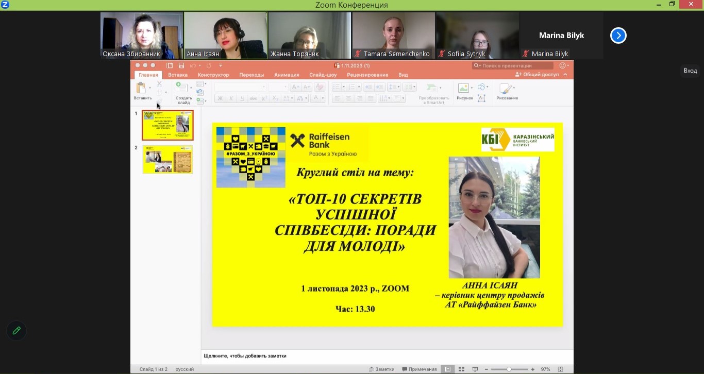Click the Fit slide to window icon
The width and height of the screenshot is (704, 374).
pos(560,369)
